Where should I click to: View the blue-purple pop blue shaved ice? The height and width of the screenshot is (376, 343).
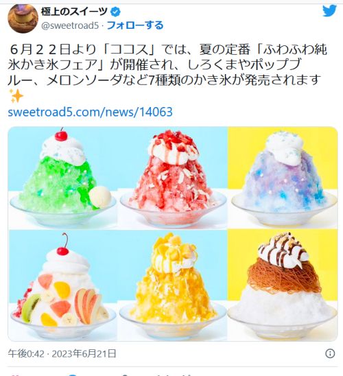(283, 178)
